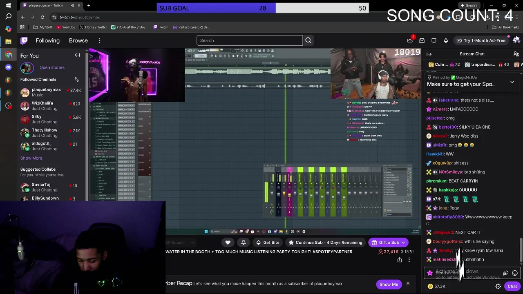Open new browser tab

click(x=89, y=5)
